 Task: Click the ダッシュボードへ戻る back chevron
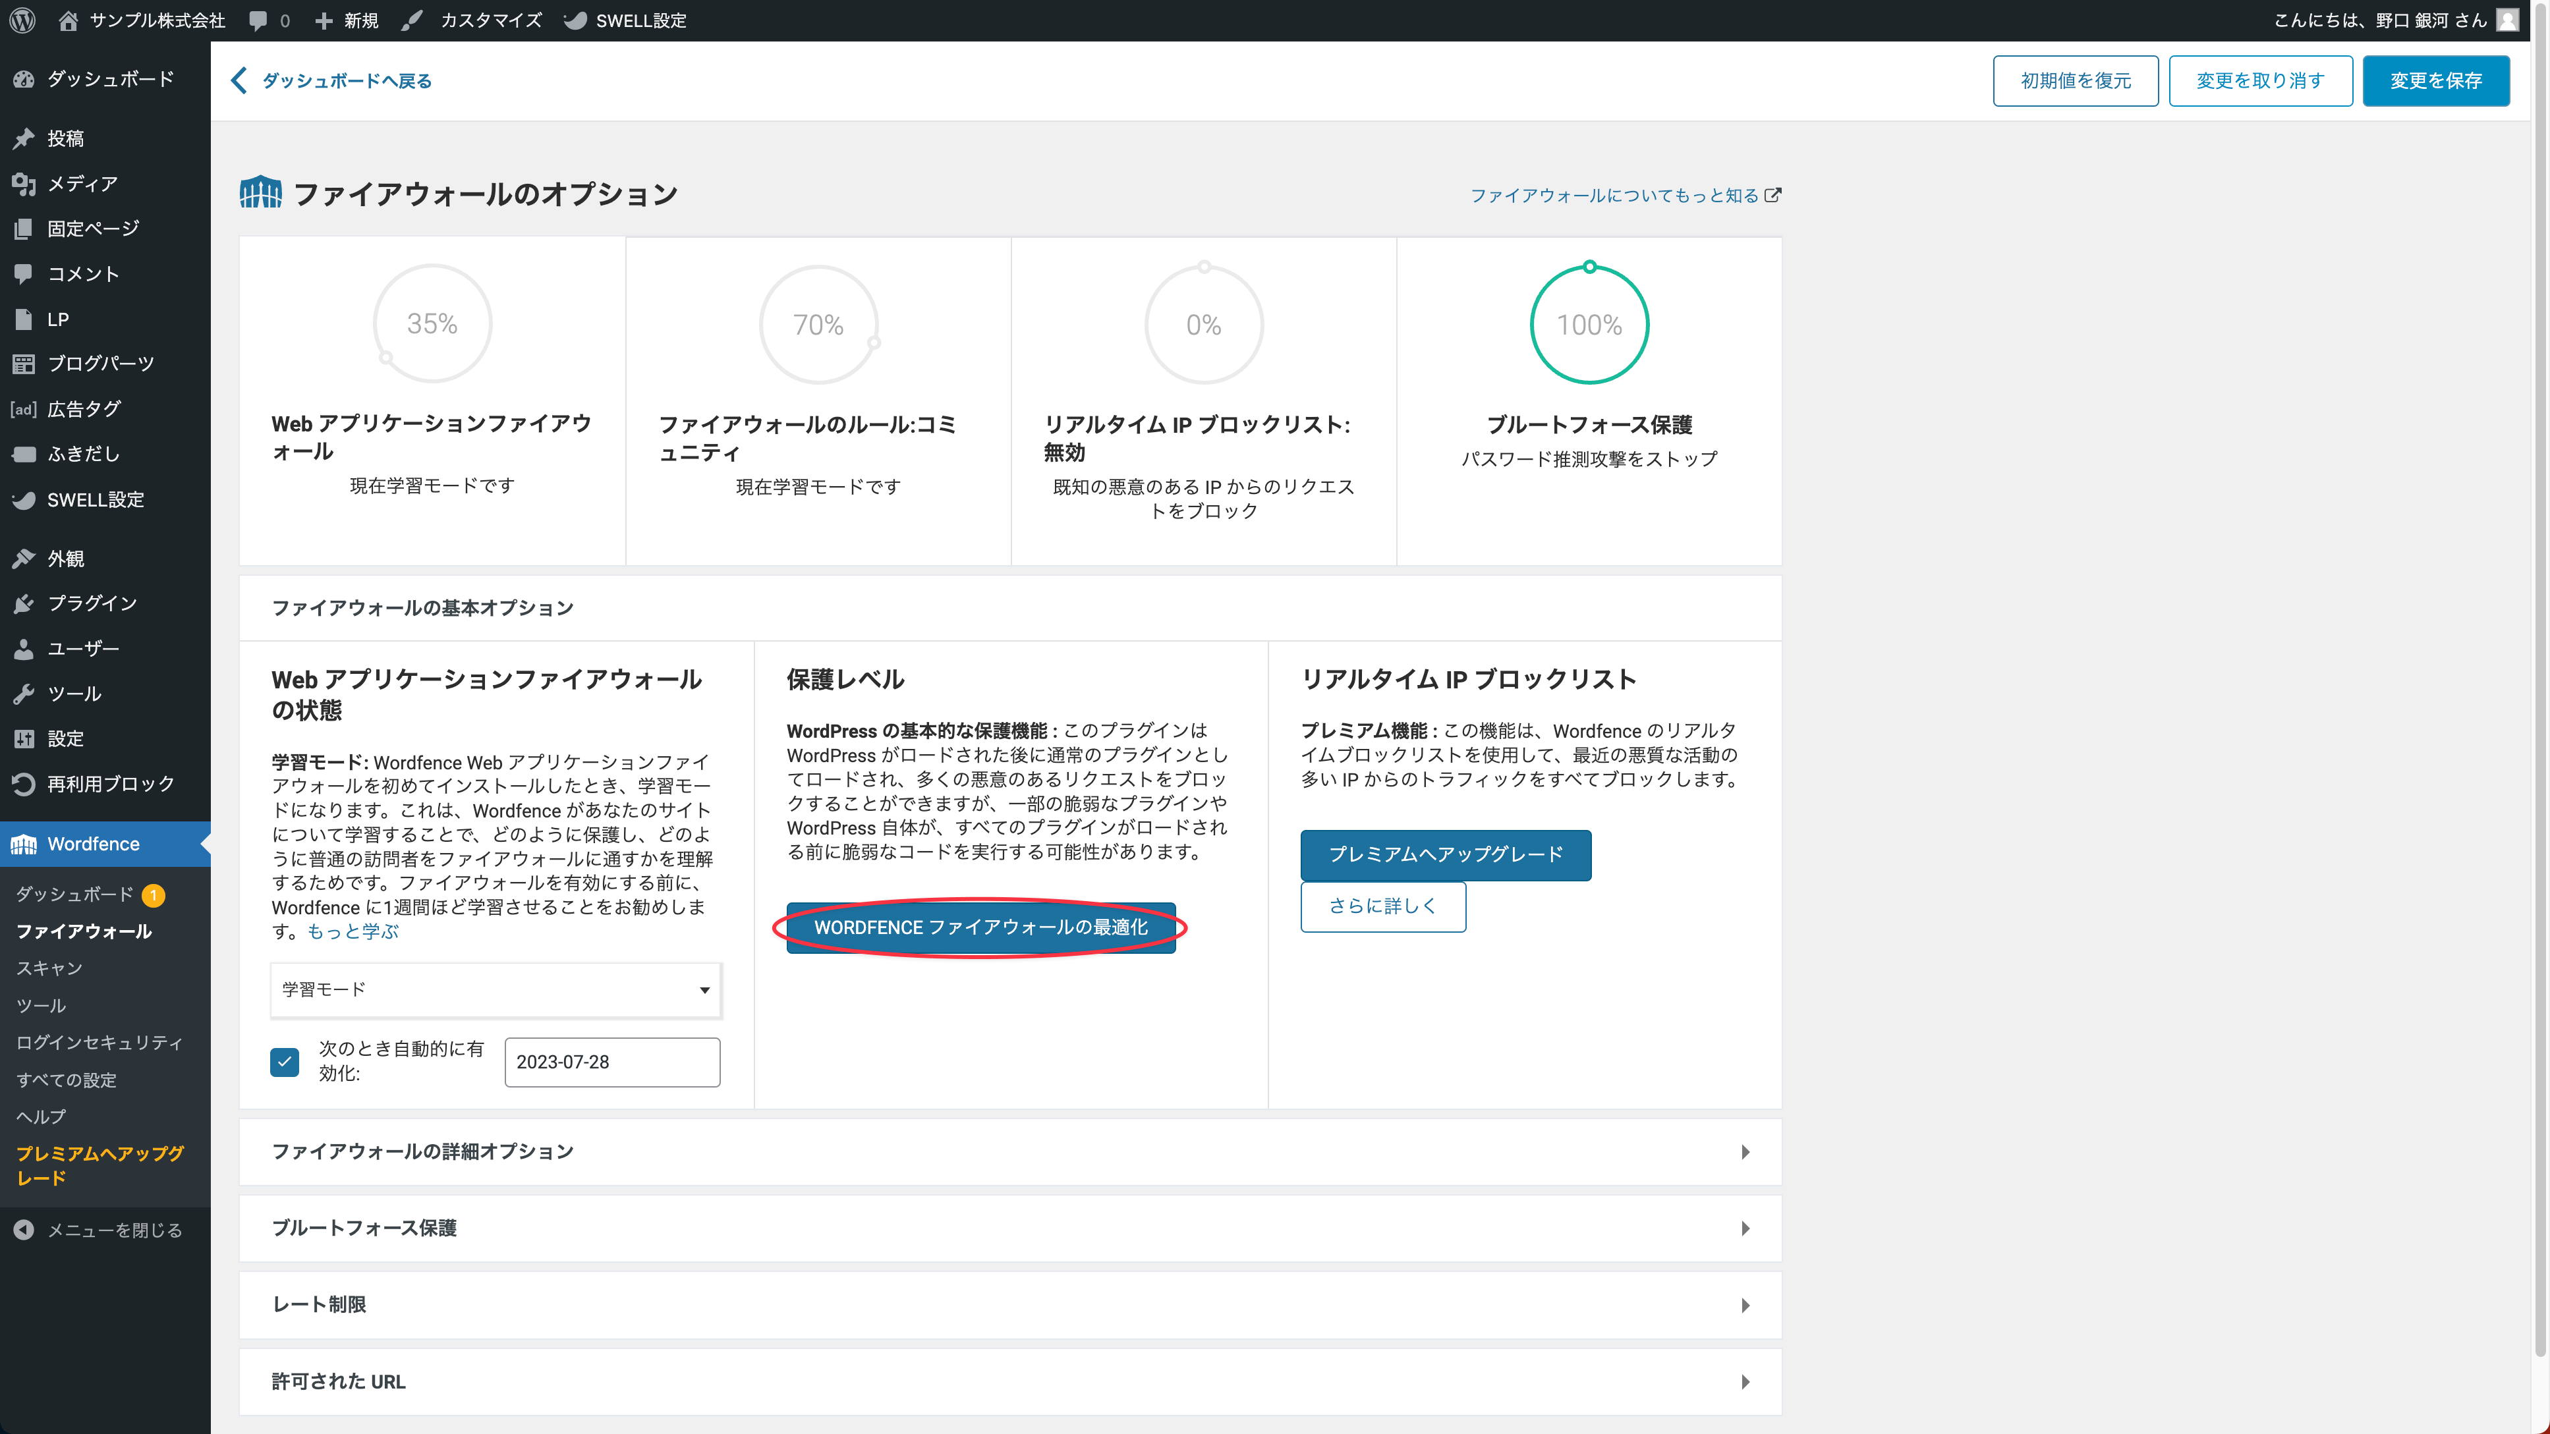(x=239, y=80)
